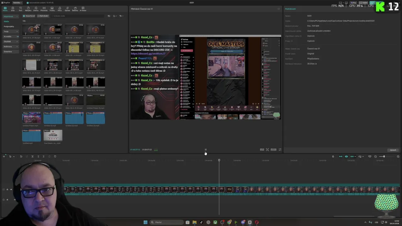Open the AI avatar icon

[x=83, y=9]
